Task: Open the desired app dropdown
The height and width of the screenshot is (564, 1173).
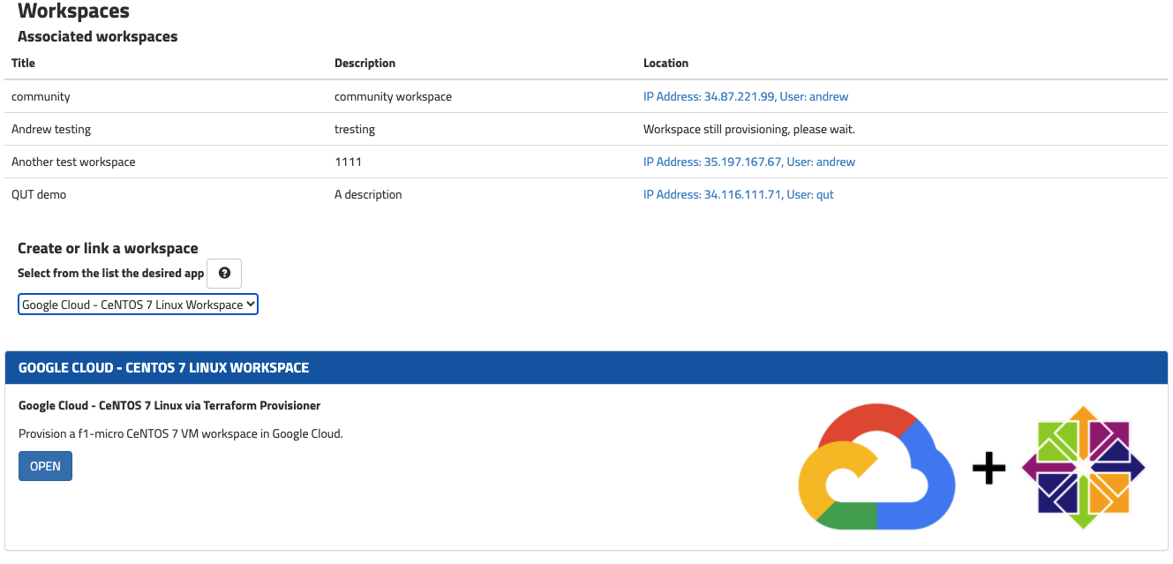Action: (138, 305)
